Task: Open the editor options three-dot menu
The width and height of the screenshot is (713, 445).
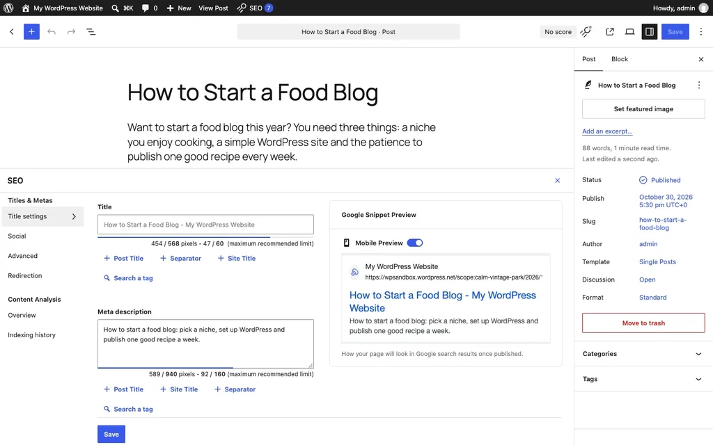Action: (700, 31)
